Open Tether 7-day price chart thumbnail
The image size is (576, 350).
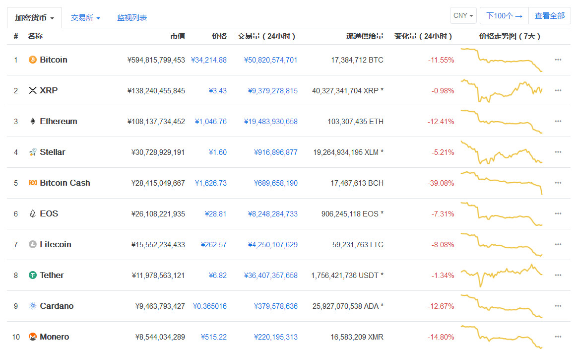click(x=502, y=275)
